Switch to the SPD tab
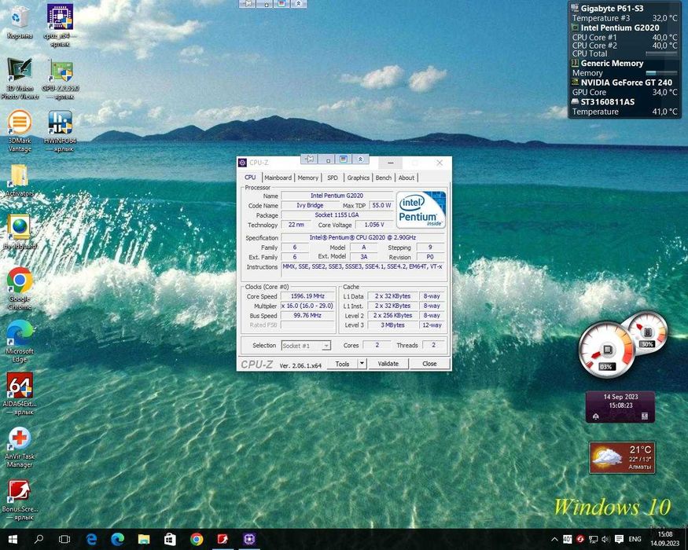 [333, 178]
